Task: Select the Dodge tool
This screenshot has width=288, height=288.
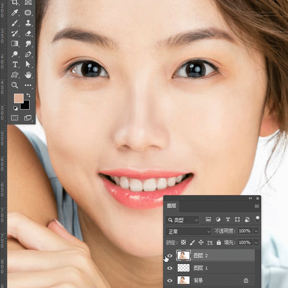Action: 15,54
